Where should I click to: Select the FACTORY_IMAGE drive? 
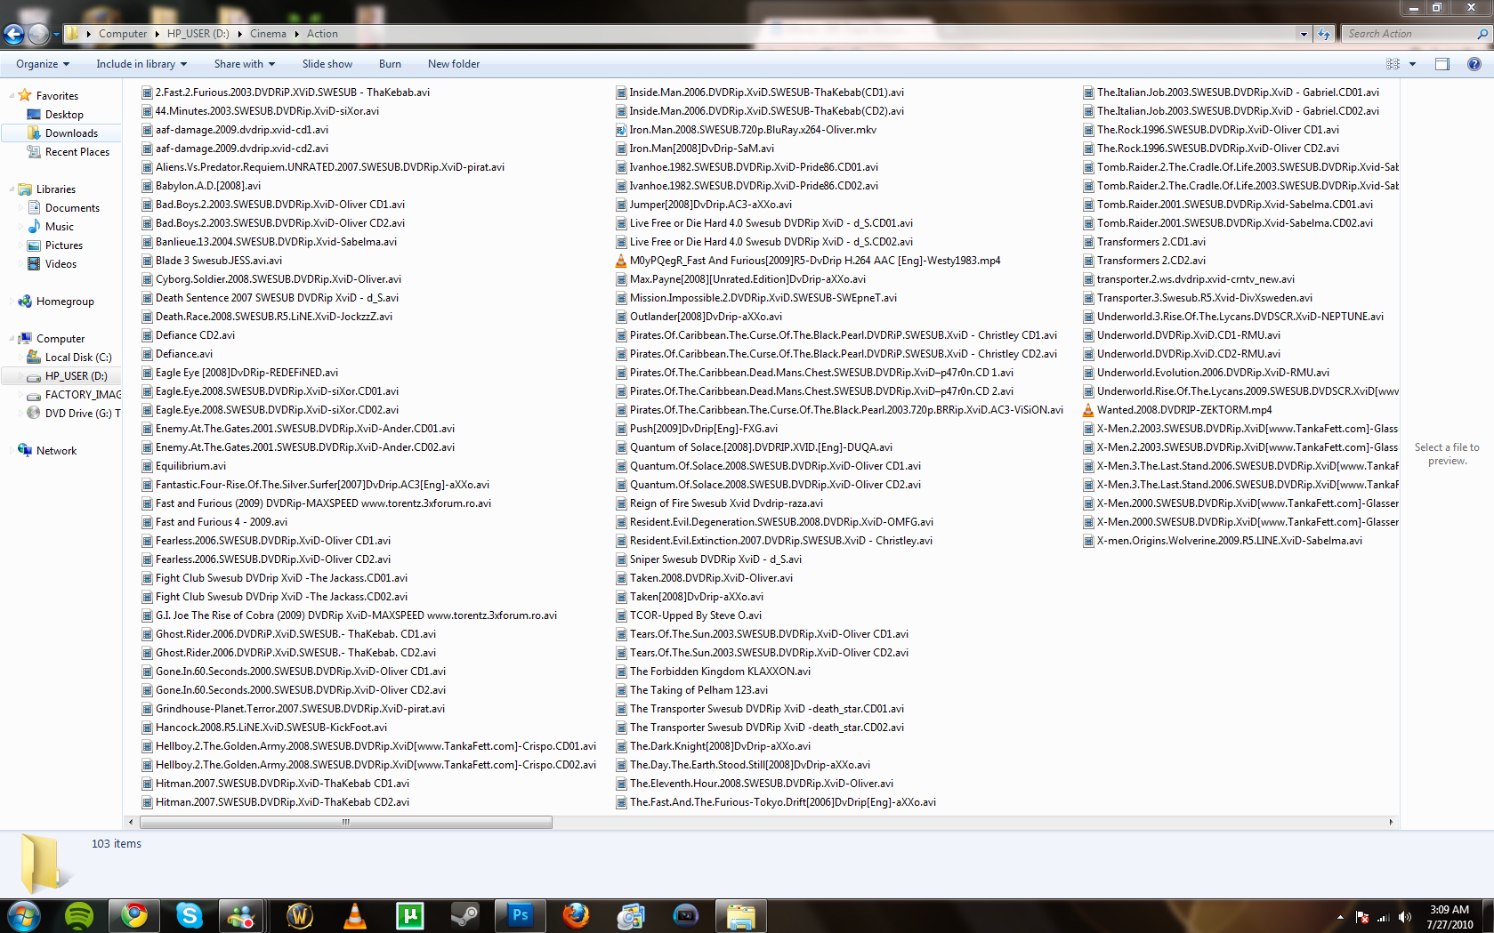click(x=82, y=395)
